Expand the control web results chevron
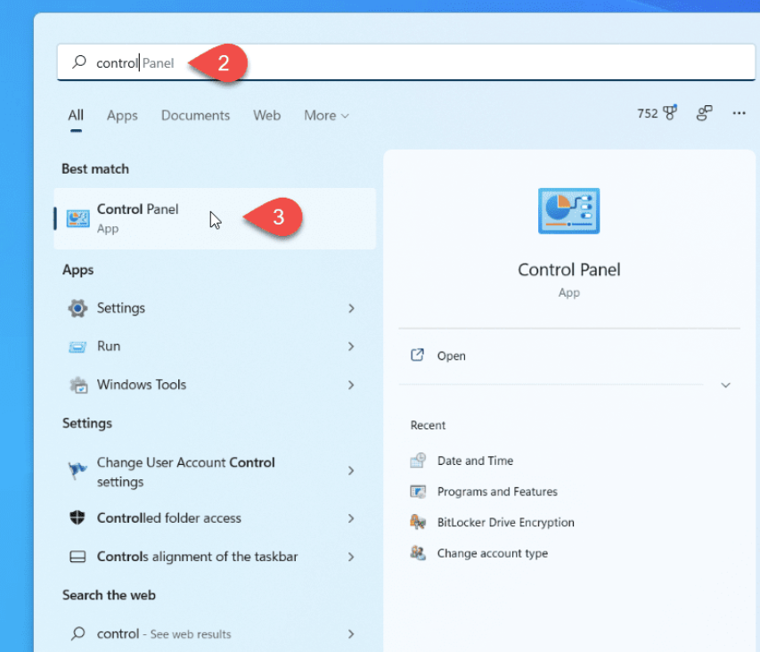This screenshot has height=652, width=760. click(351, 634)
